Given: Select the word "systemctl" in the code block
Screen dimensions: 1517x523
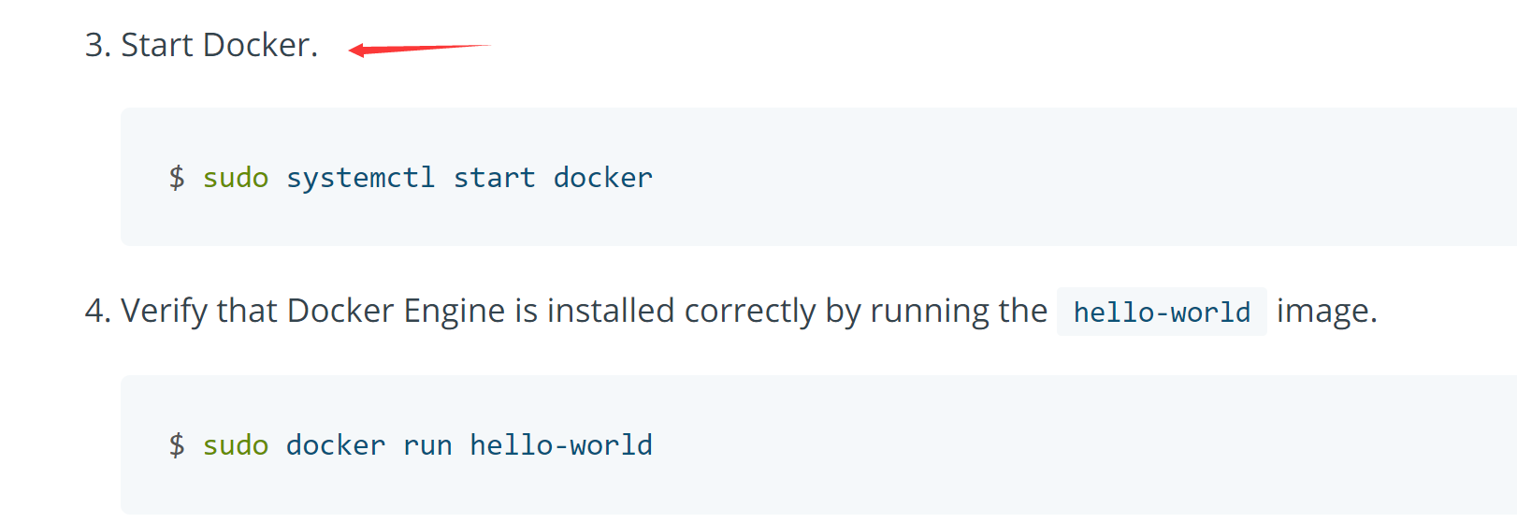Looking at the screenshot, I should coord(361,178).
